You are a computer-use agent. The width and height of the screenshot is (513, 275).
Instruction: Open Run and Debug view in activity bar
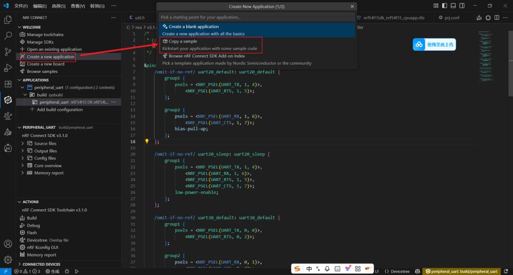click(x=8, y=68)
